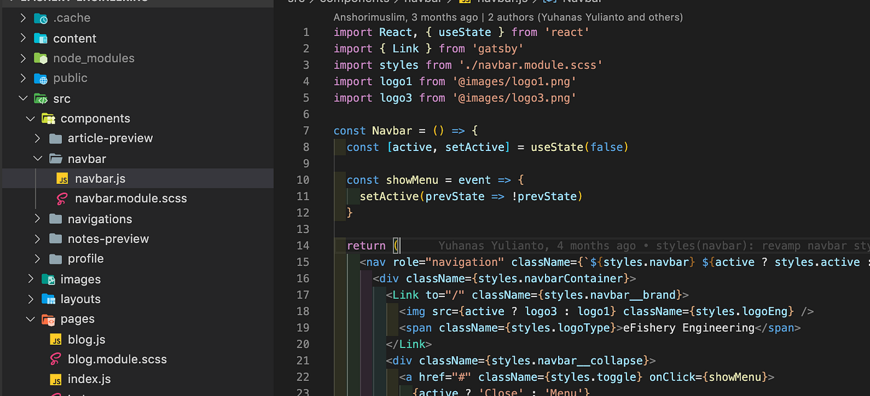Open src in the breadcrumb

pos(297,2)
